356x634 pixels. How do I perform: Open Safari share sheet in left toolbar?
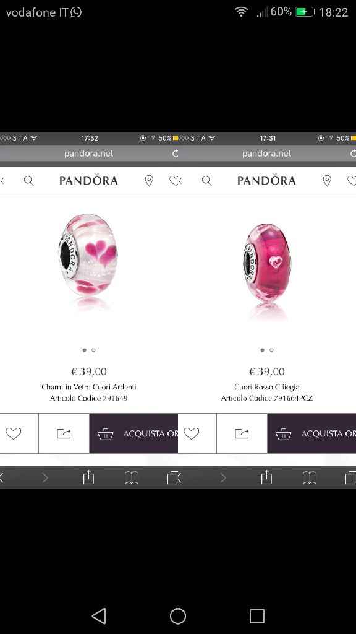pyautogui.click(x=88, y=477)
